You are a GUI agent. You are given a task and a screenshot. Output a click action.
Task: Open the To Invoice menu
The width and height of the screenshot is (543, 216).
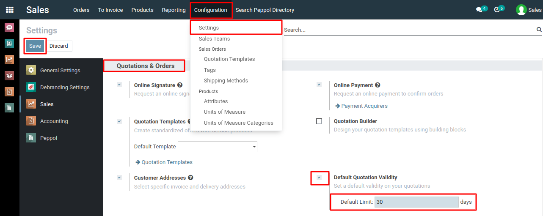click(110, 10)
